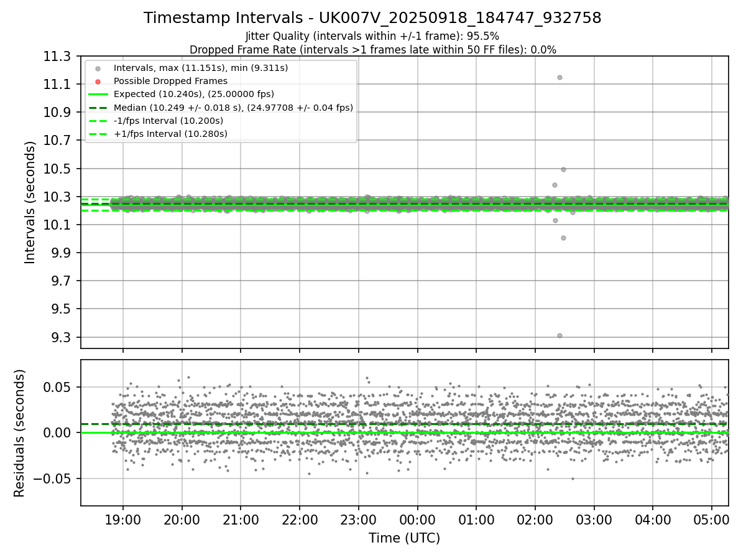Click the 10.9 y-axis tick label
This screenshot has height=560, width=746.
tap(57, 113)
